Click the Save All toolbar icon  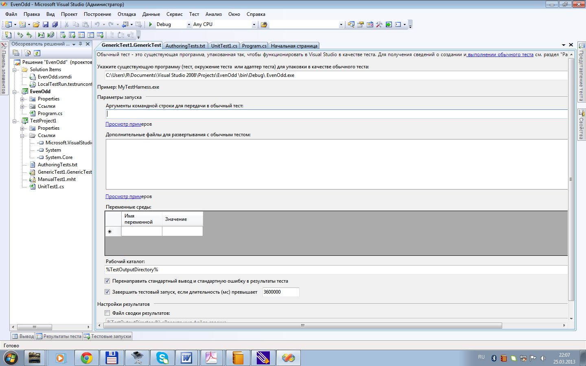55,24
